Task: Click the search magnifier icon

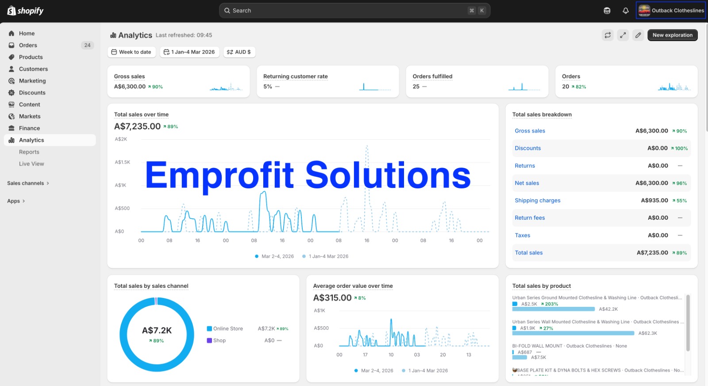Action: [227, 11]
